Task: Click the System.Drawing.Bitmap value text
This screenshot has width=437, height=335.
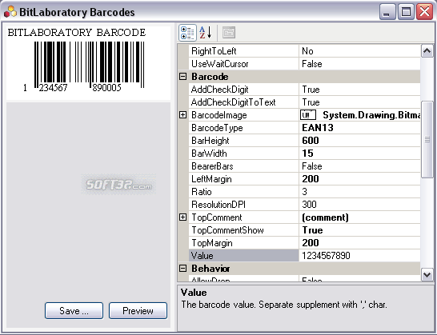Action: click(x=371, y=115)
